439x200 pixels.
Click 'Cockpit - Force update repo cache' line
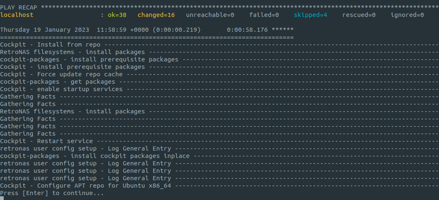click(61, 74)
